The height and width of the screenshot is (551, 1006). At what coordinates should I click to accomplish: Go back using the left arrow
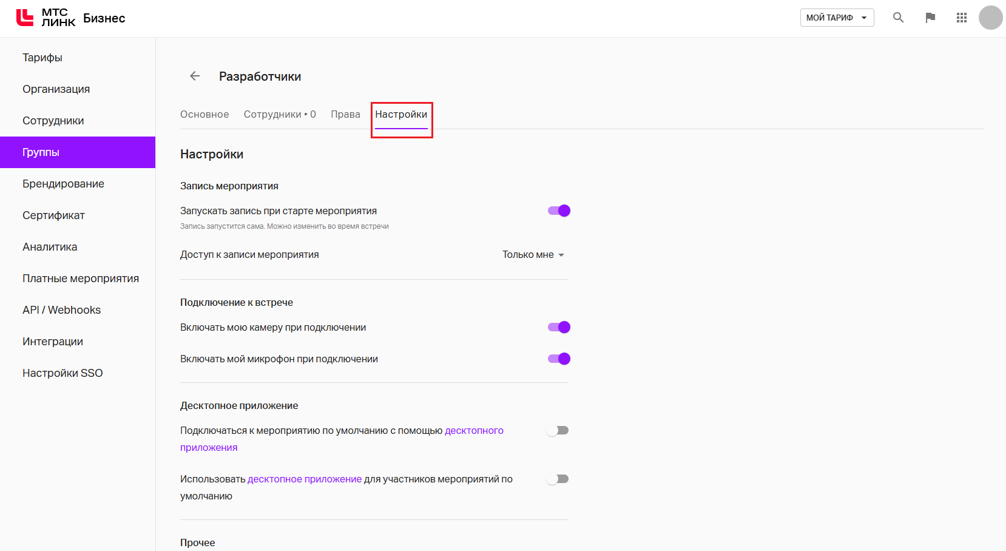click(x=195, y=76)
